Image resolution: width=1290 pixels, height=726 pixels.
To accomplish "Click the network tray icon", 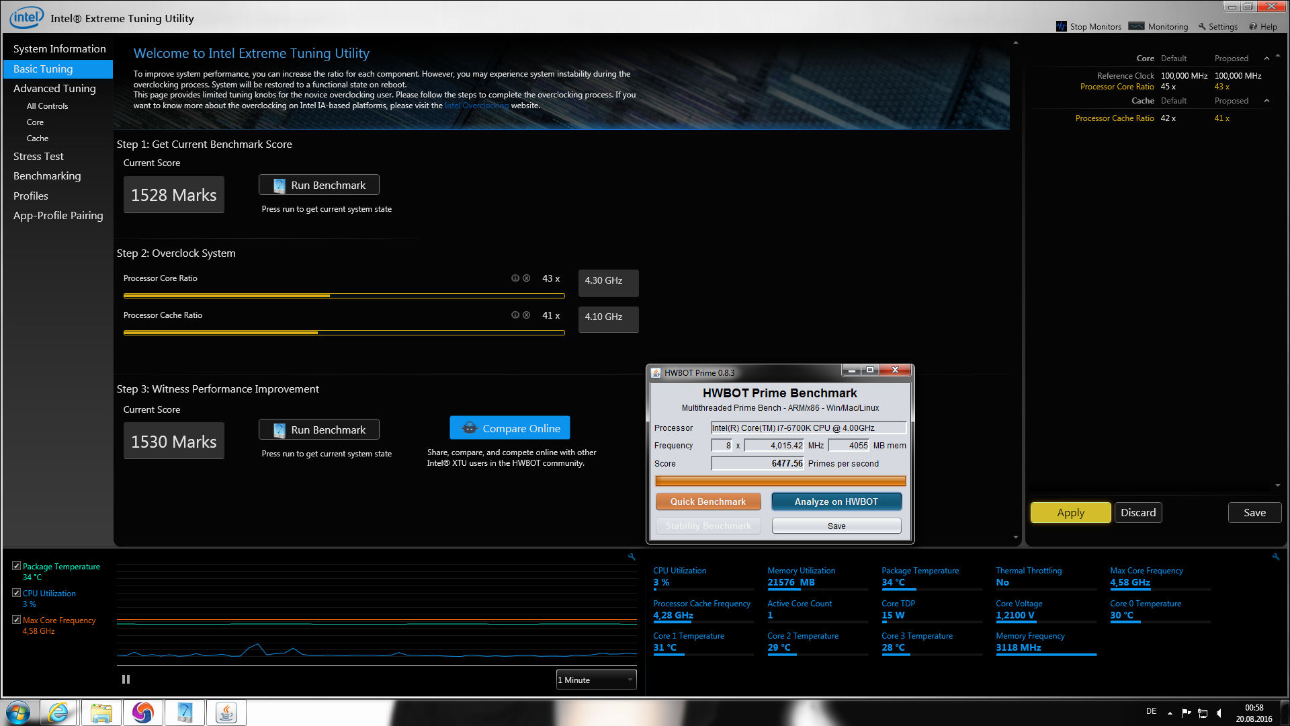I will pos(1203,713).
